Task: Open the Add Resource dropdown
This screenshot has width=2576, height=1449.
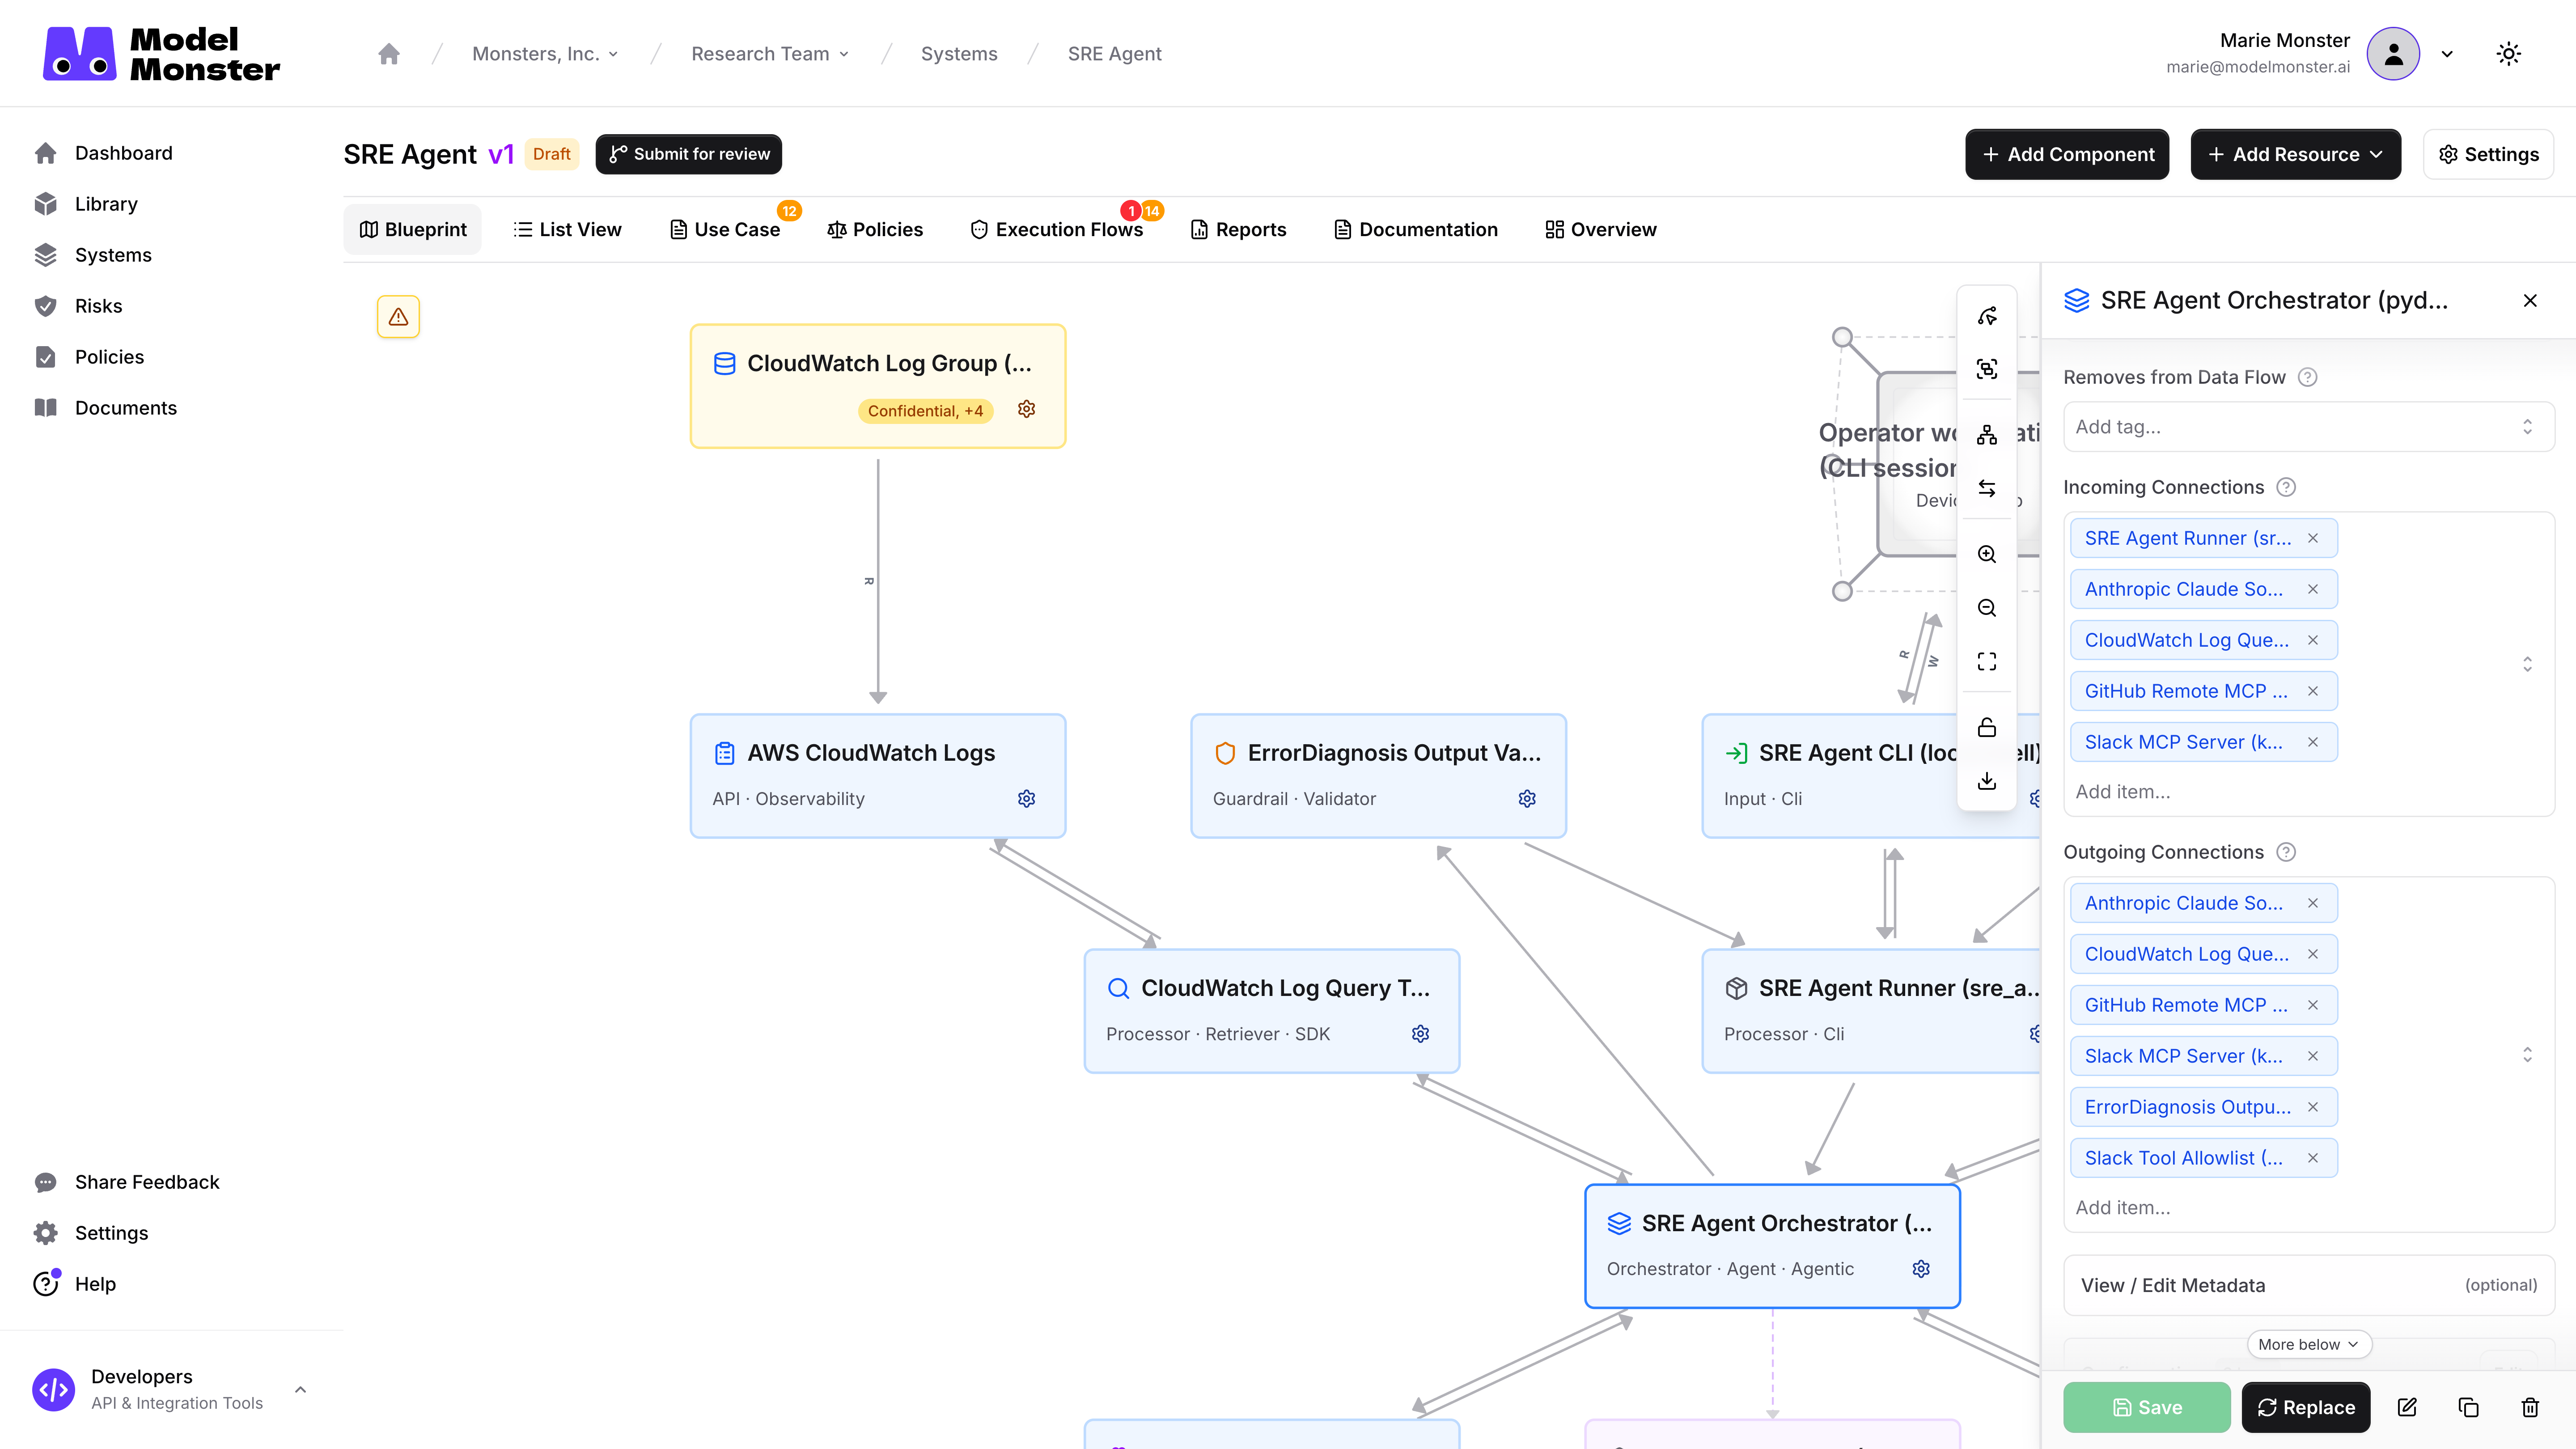Action: (x=2295, y=154)
